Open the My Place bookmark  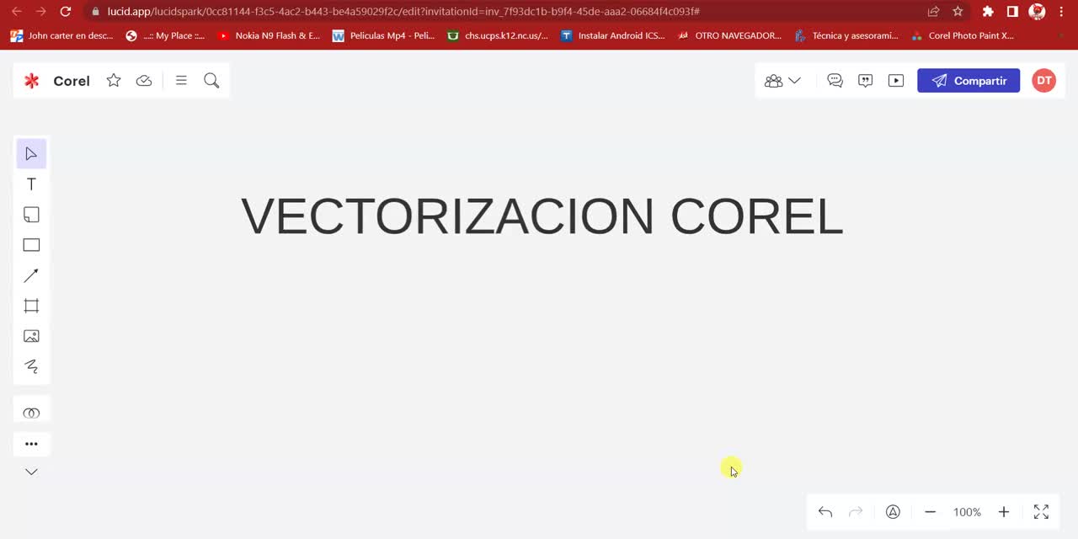point(165,35)
